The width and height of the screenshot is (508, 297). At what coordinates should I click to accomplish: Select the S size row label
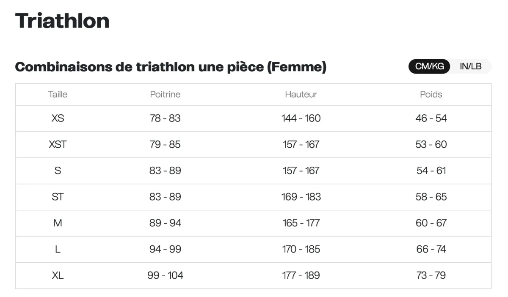58,171
